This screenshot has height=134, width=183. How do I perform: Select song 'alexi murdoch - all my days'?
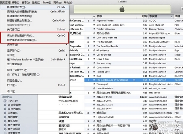pos(111,25)
